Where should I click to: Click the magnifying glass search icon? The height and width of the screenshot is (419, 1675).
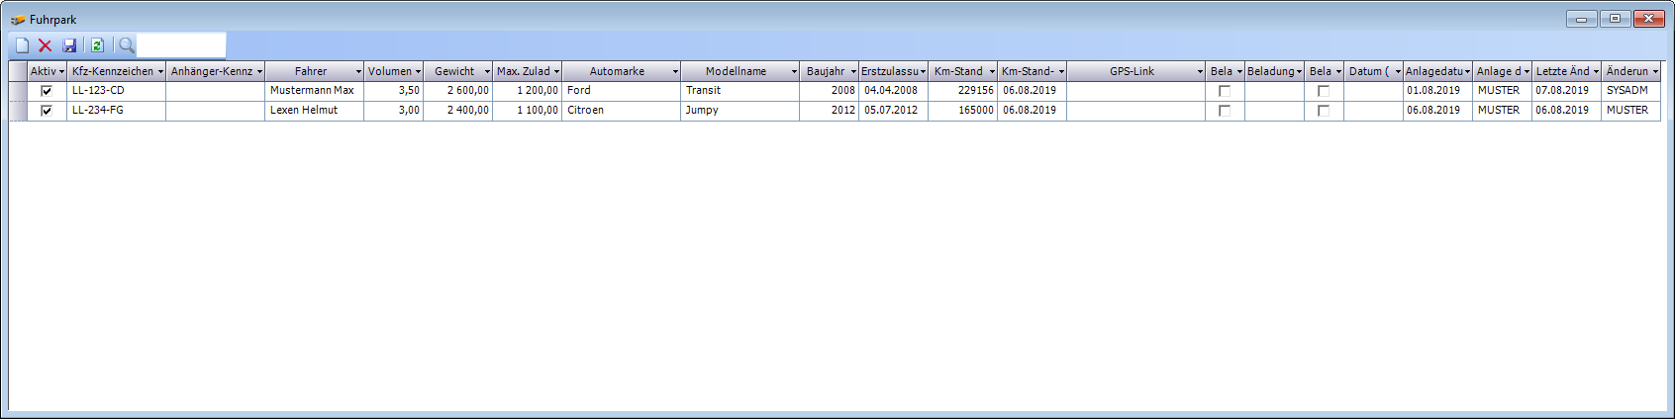point(126,45)
